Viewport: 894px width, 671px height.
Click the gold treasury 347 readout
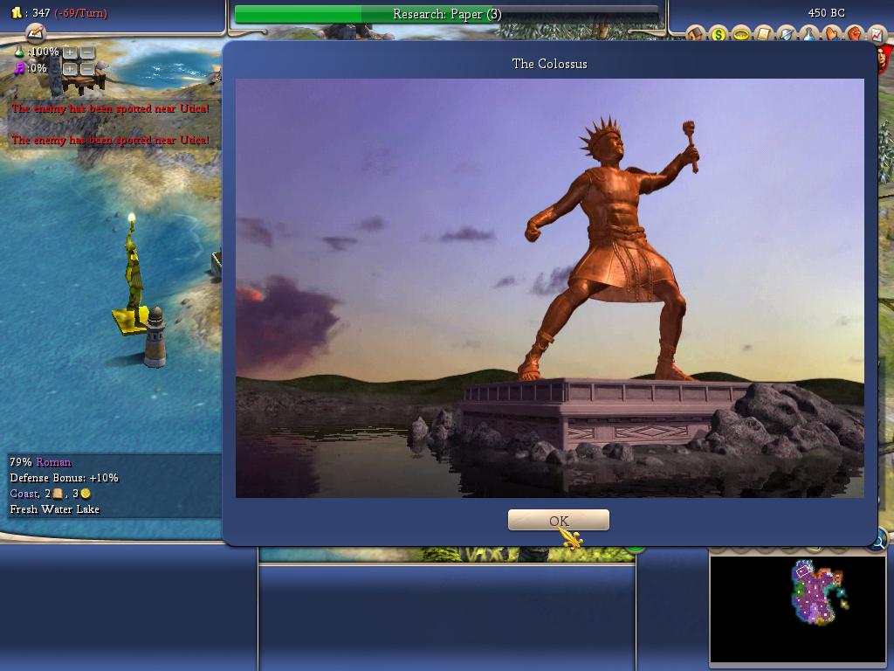coord(58,12)
